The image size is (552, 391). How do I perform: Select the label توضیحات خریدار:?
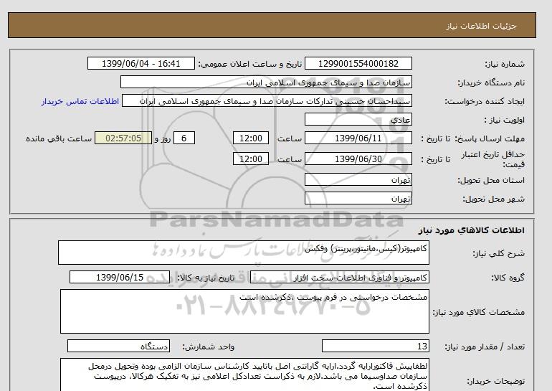click(495, 381)
